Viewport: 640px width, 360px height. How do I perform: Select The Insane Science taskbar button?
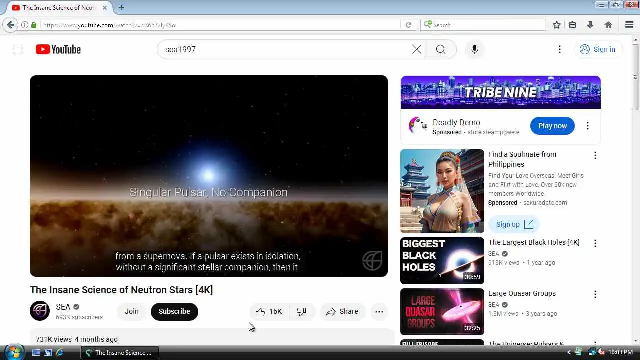[x=120, y=352]
